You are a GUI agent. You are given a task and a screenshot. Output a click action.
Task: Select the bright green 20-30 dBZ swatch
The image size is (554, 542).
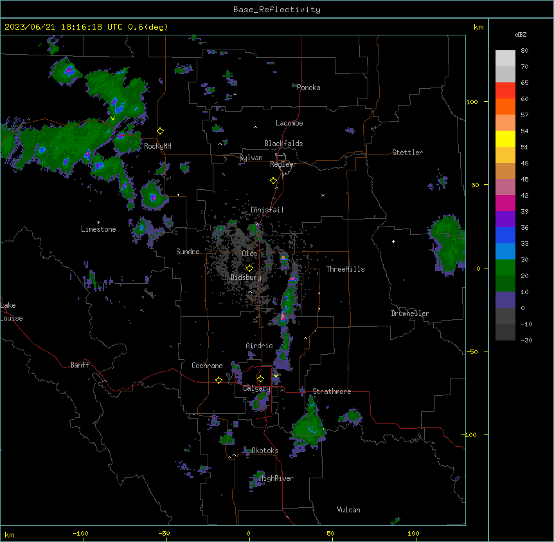[x=505, y=268]
